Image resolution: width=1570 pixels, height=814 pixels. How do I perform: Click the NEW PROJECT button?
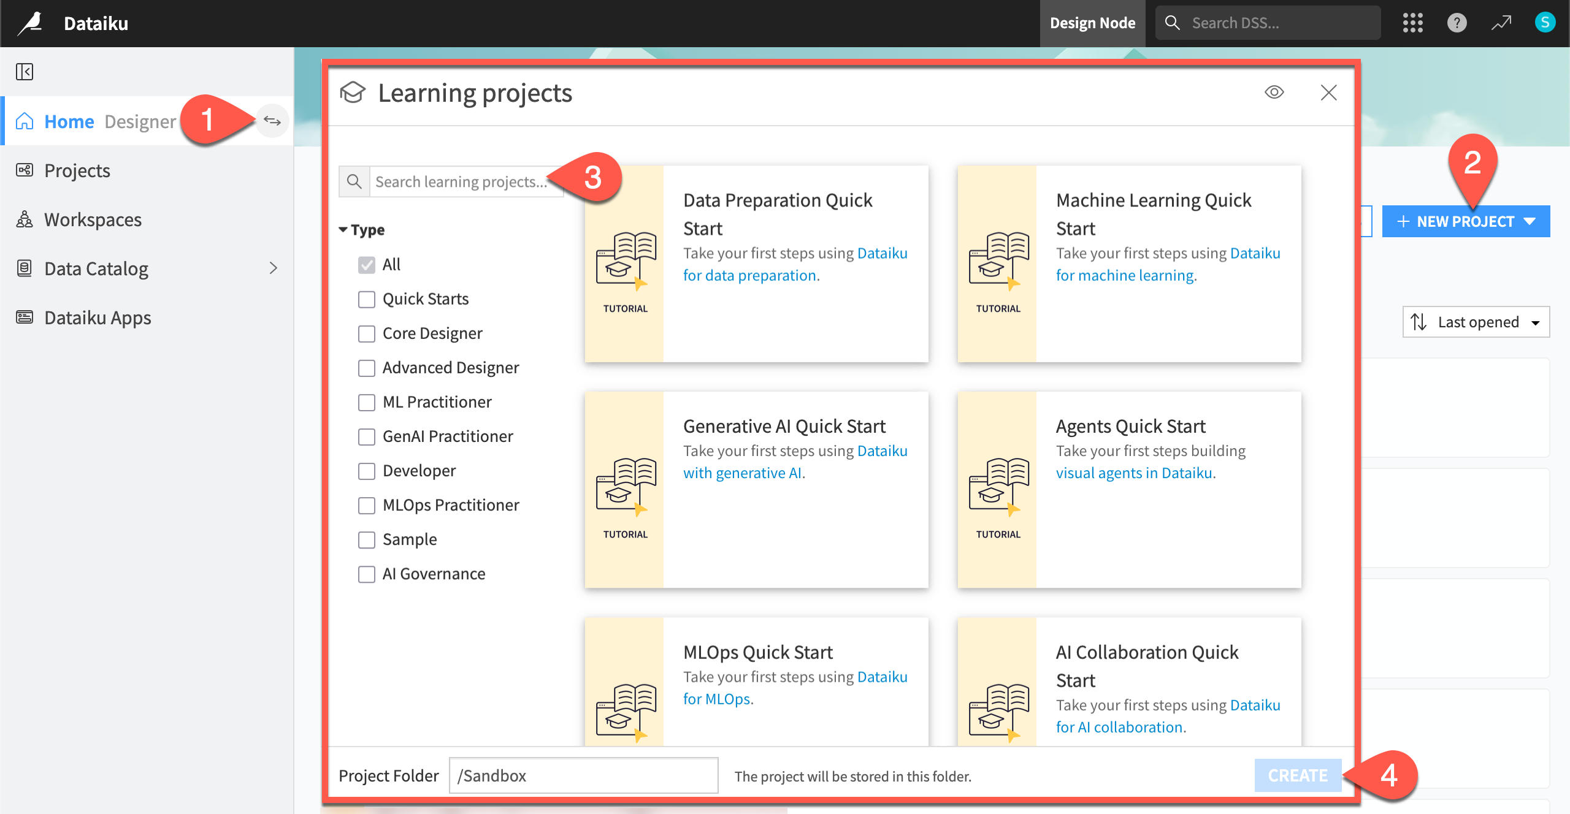coord(1466,221)
